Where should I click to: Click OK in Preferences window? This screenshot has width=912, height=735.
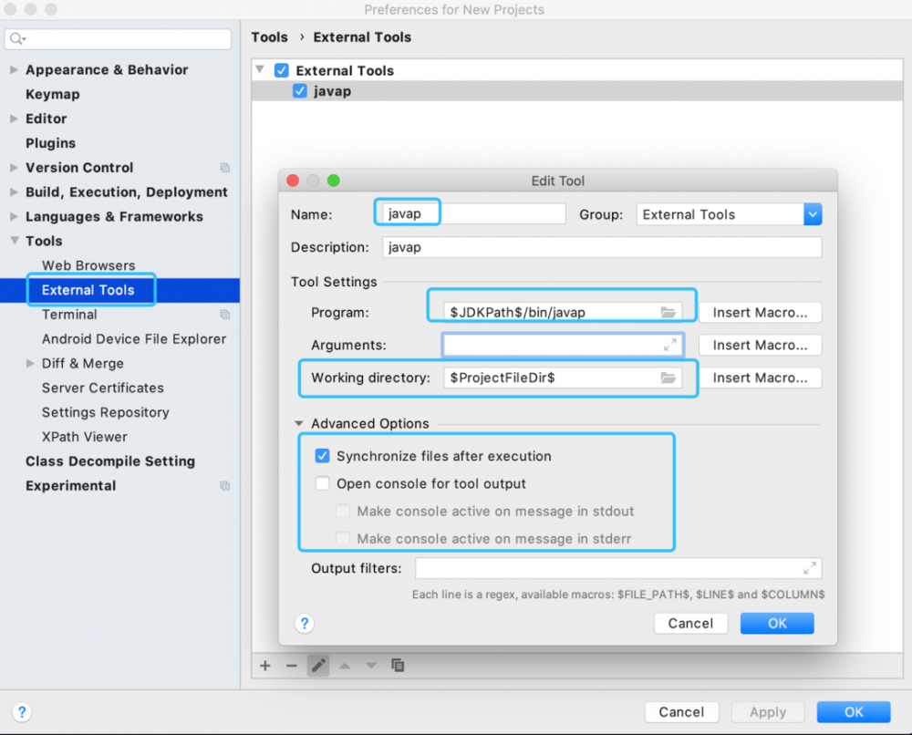click(x=854, y=711)
